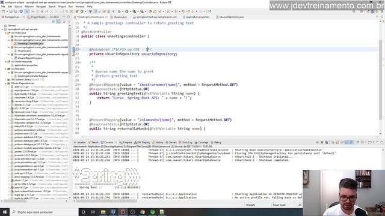Viewport: 385px width, 216px height.
Task: Switch to the Usuario.java editor tab
Action: [x=119, y=17]
